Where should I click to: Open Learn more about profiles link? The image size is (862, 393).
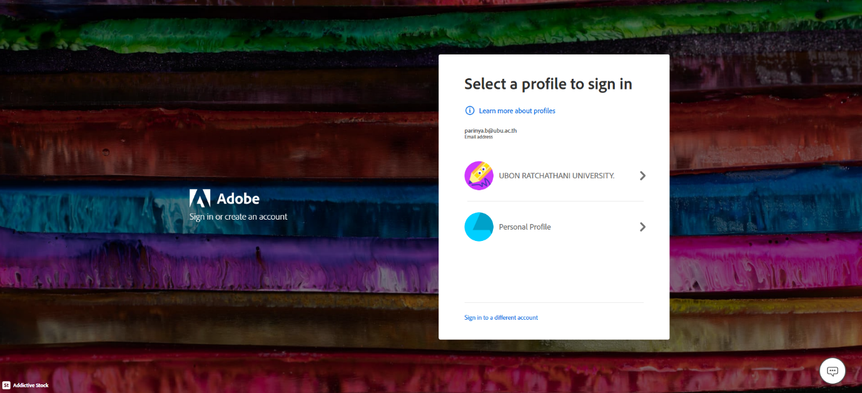click(x=517, y=111)
